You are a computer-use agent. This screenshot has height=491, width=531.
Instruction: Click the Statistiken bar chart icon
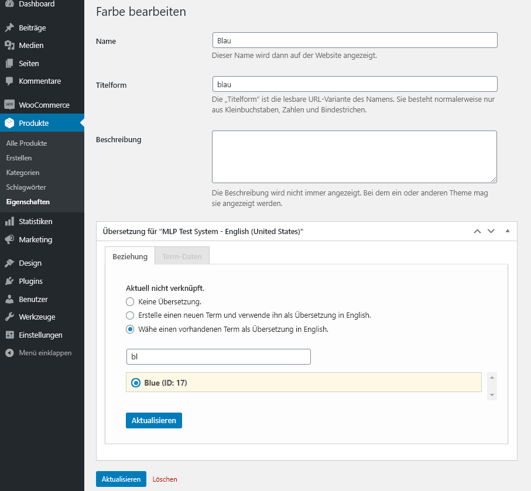coord(9,221)
